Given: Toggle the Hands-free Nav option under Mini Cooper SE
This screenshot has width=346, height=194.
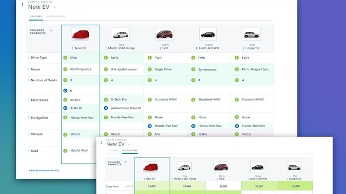Looking at the screenshot, I should coord(237,126).
